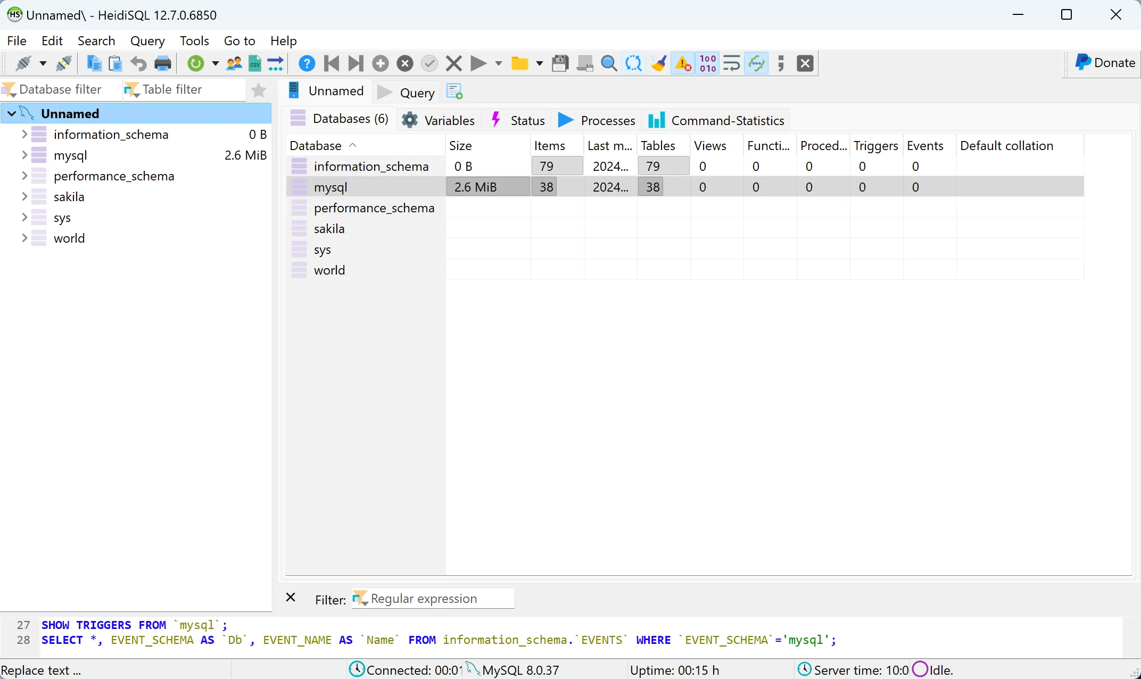1141x679 pixels.
Task: Click the Post changes checkmark icon
Action: (429, 63)
